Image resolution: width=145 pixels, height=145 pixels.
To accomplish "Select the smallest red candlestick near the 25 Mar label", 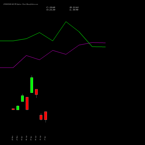I will pos(13,109).
